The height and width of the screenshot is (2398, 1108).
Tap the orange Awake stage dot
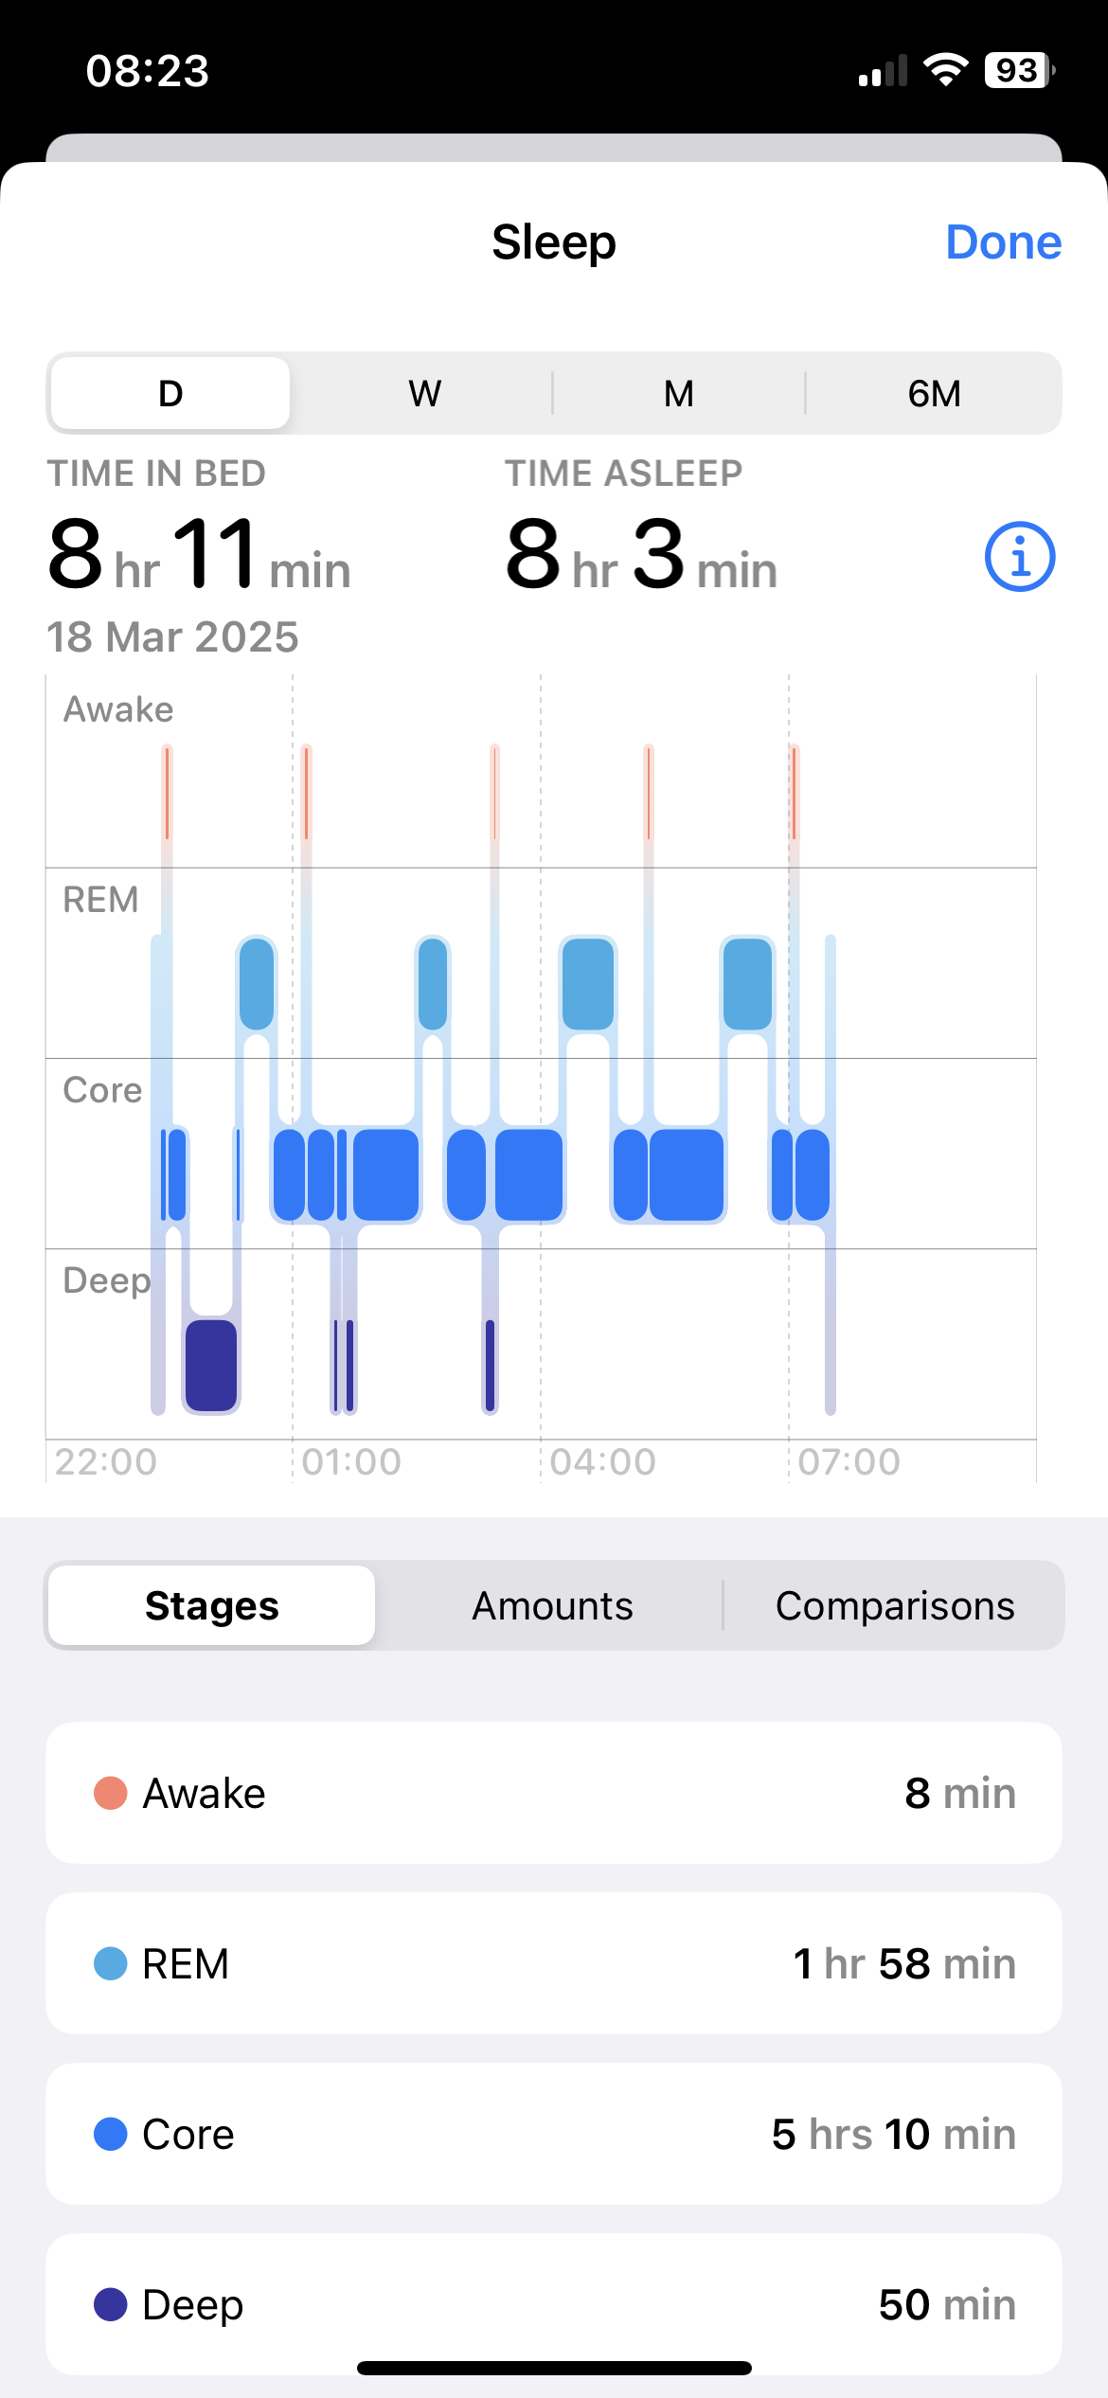point(111,1793)
